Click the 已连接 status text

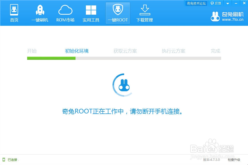(x=12, y=160)
